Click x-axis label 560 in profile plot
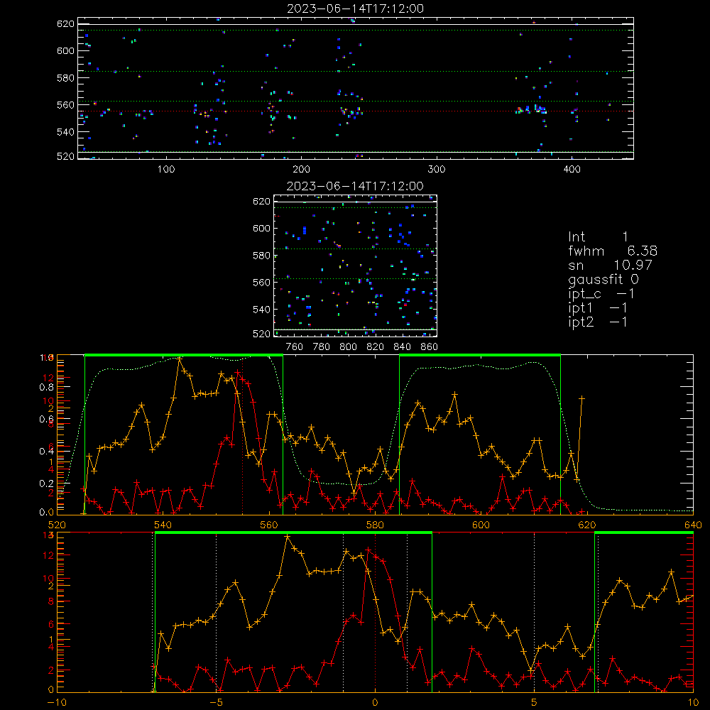Image resolution: width=710 pixels, height=710 pixels. click(x=269, y=525)
